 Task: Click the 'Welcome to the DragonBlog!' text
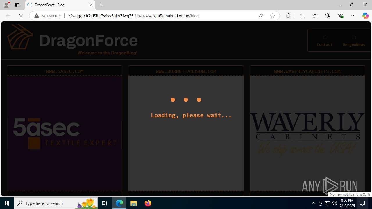(x=108, y=53)
